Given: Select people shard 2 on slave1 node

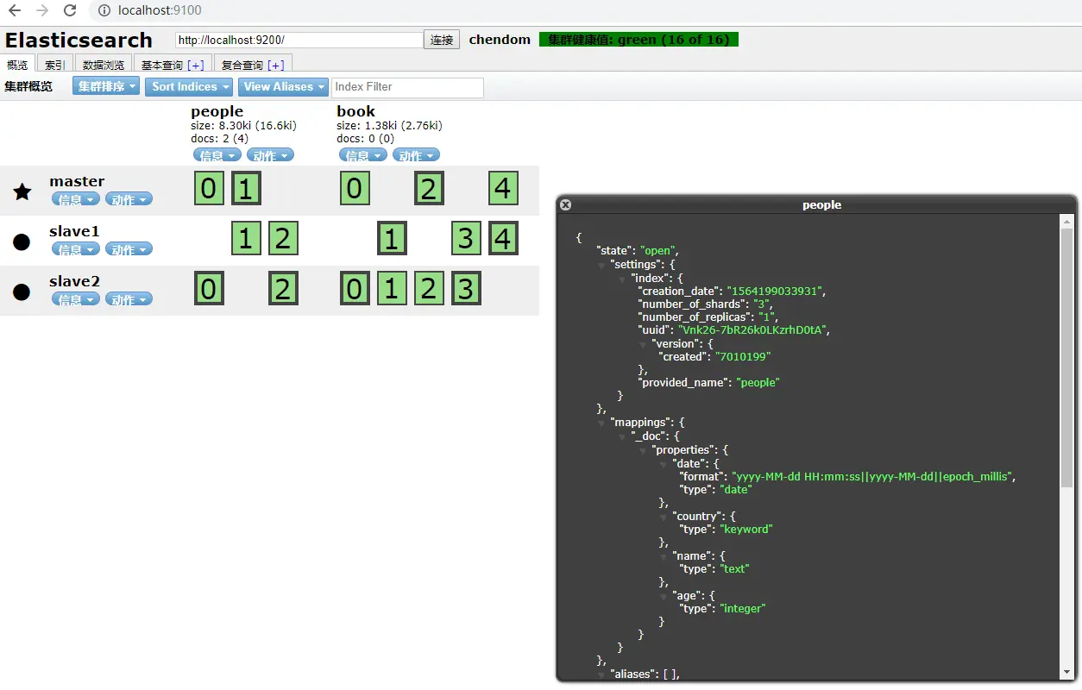Looking at the screenshot, I should (283, 238).
